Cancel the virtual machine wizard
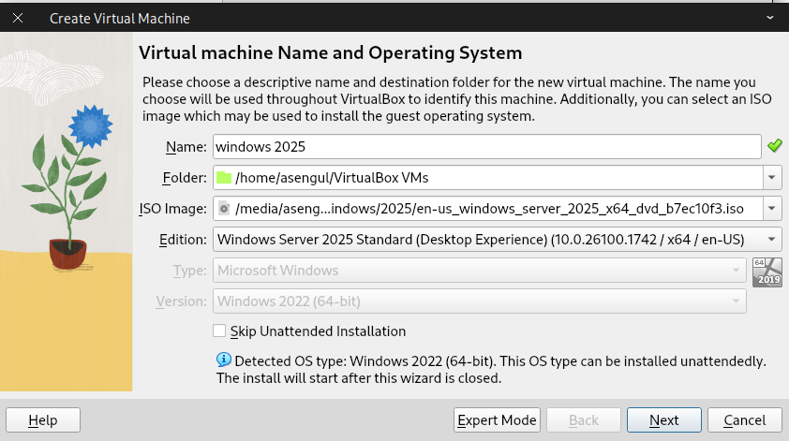This screenshot has height=441, width=789. click(x=745, y=419)
